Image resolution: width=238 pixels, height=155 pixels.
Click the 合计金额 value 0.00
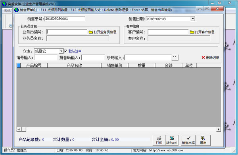(x=115, y=140)
